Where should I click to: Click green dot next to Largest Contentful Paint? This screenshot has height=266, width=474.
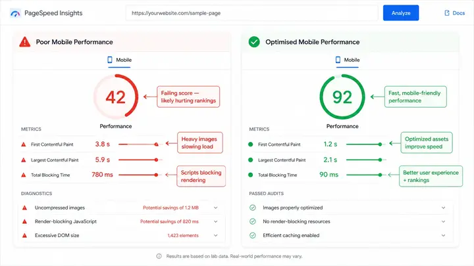click(x=251, y=160)
